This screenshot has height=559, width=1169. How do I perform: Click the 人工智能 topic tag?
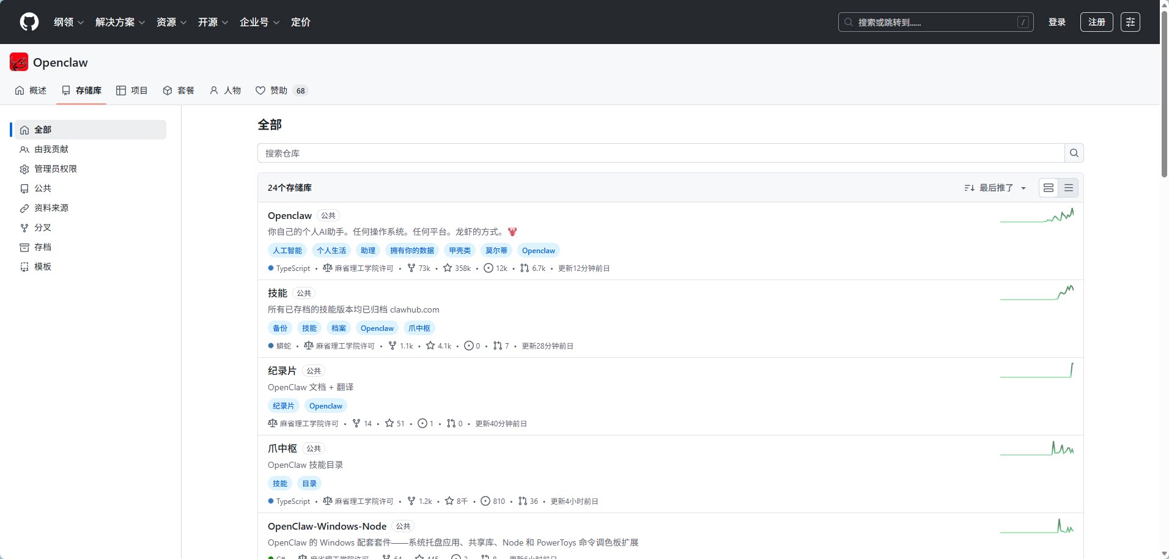click(287, 250)
